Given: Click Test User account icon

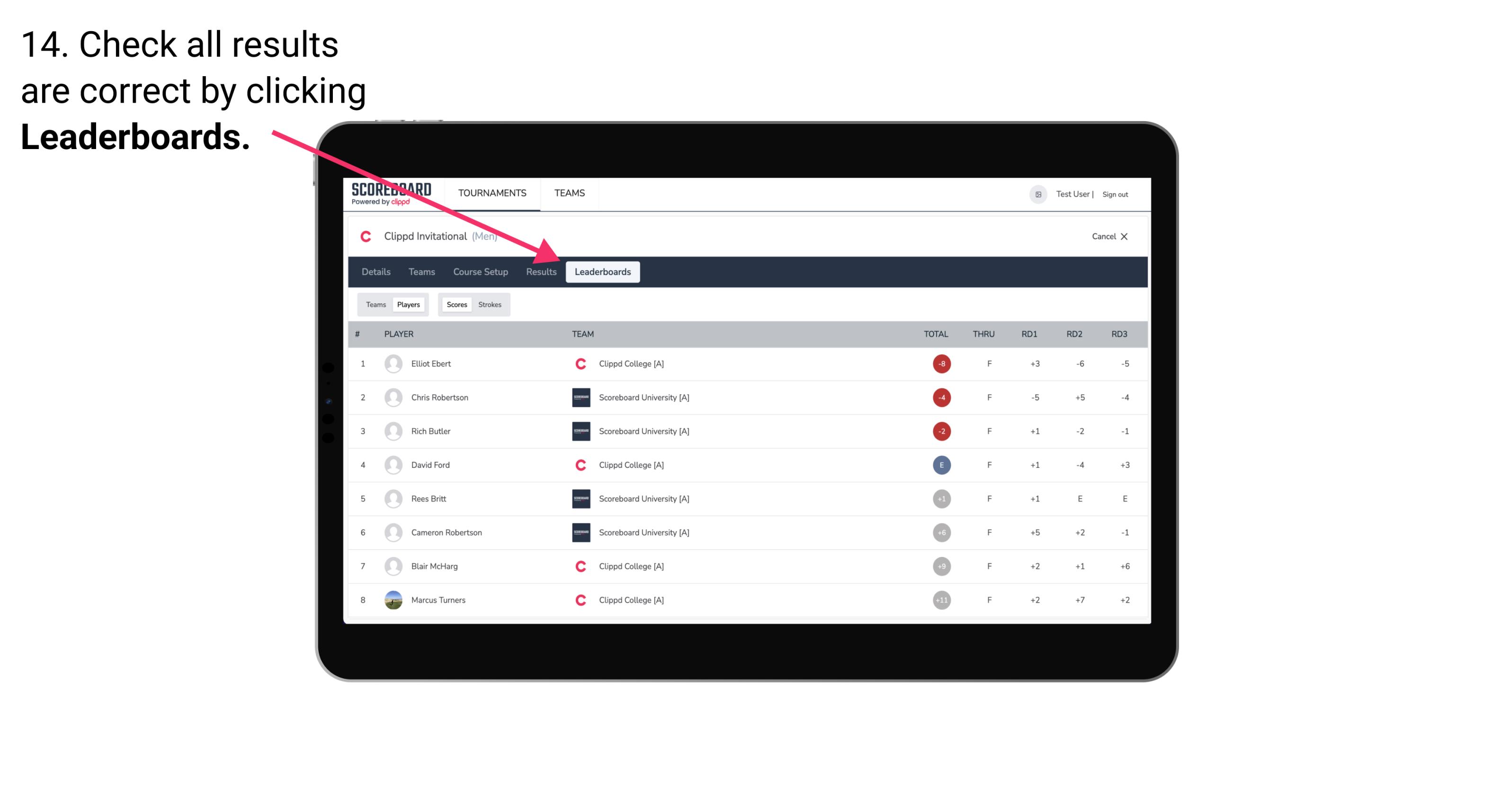Looking at the screenshot, I should tap(1038, 194).
